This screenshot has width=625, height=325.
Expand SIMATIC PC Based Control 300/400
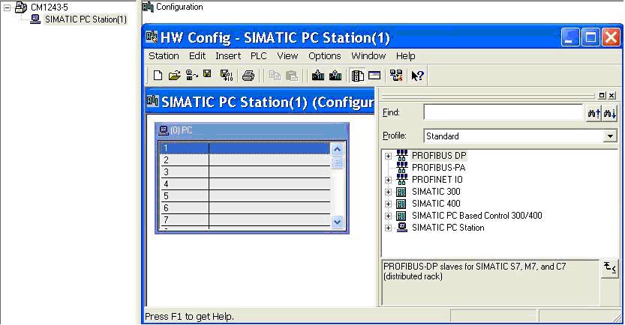pos(388,216)
